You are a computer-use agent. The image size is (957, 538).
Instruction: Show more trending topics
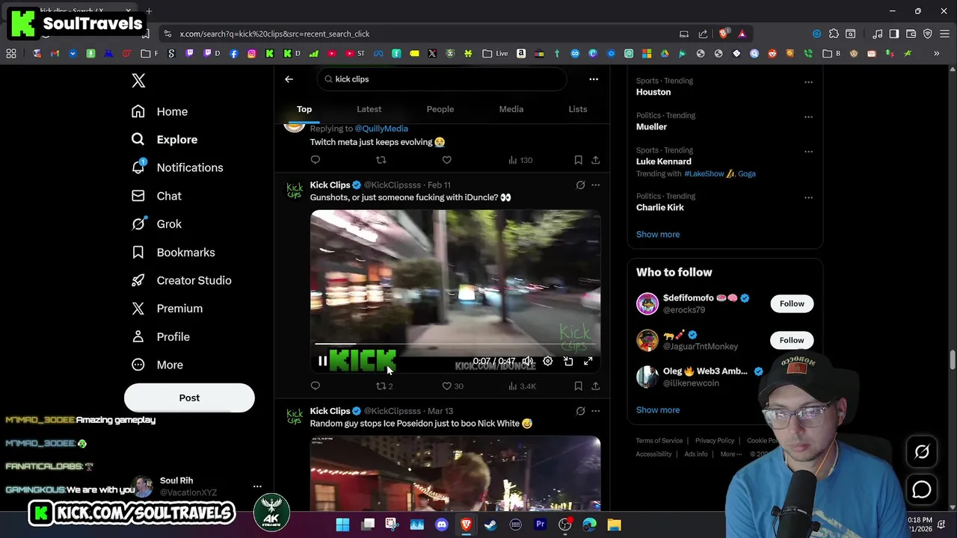pyautogui.click(x=658, y=235)
